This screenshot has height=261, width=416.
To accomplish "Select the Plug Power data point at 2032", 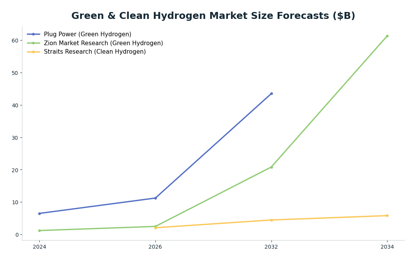I will pyautogui.click(x=271, y=93).
